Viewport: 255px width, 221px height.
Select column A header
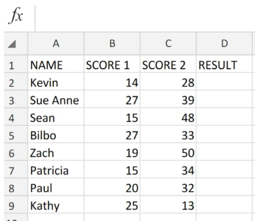tap(56, 44)
